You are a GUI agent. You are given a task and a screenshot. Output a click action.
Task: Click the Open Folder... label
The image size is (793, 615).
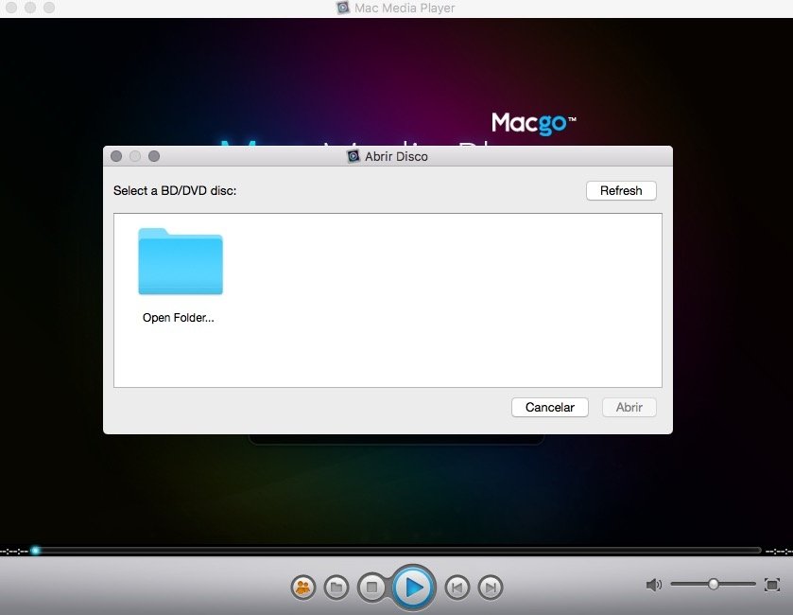tap(179, 318)
